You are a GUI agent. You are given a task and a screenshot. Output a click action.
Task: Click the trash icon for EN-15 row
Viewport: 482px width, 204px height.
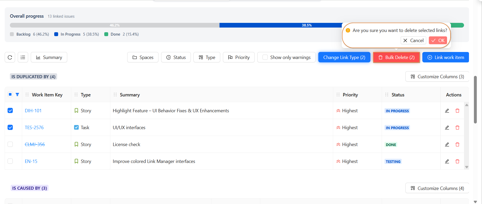point(457,161)
